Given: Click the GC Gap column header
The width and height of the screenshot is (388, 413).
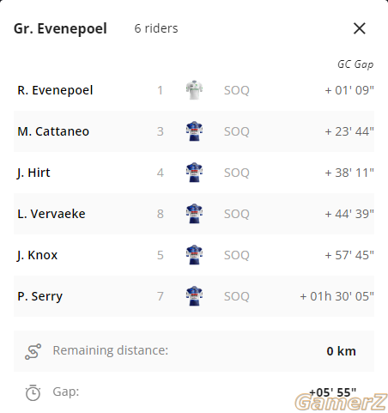Looking at the screenshot, I should 355,64.
